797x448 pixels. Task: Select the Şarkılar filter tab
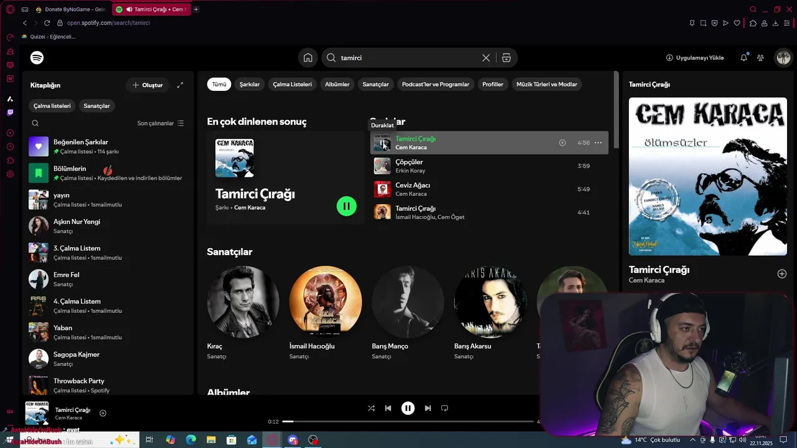click(x=250, y=85)
